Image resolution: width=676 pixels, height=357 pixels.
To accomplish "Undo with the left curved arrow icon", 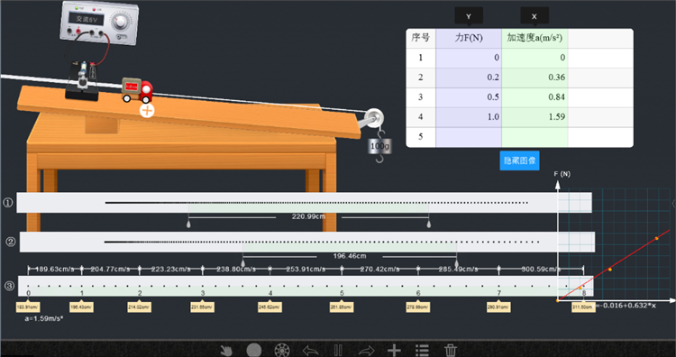I will (310, 351).
